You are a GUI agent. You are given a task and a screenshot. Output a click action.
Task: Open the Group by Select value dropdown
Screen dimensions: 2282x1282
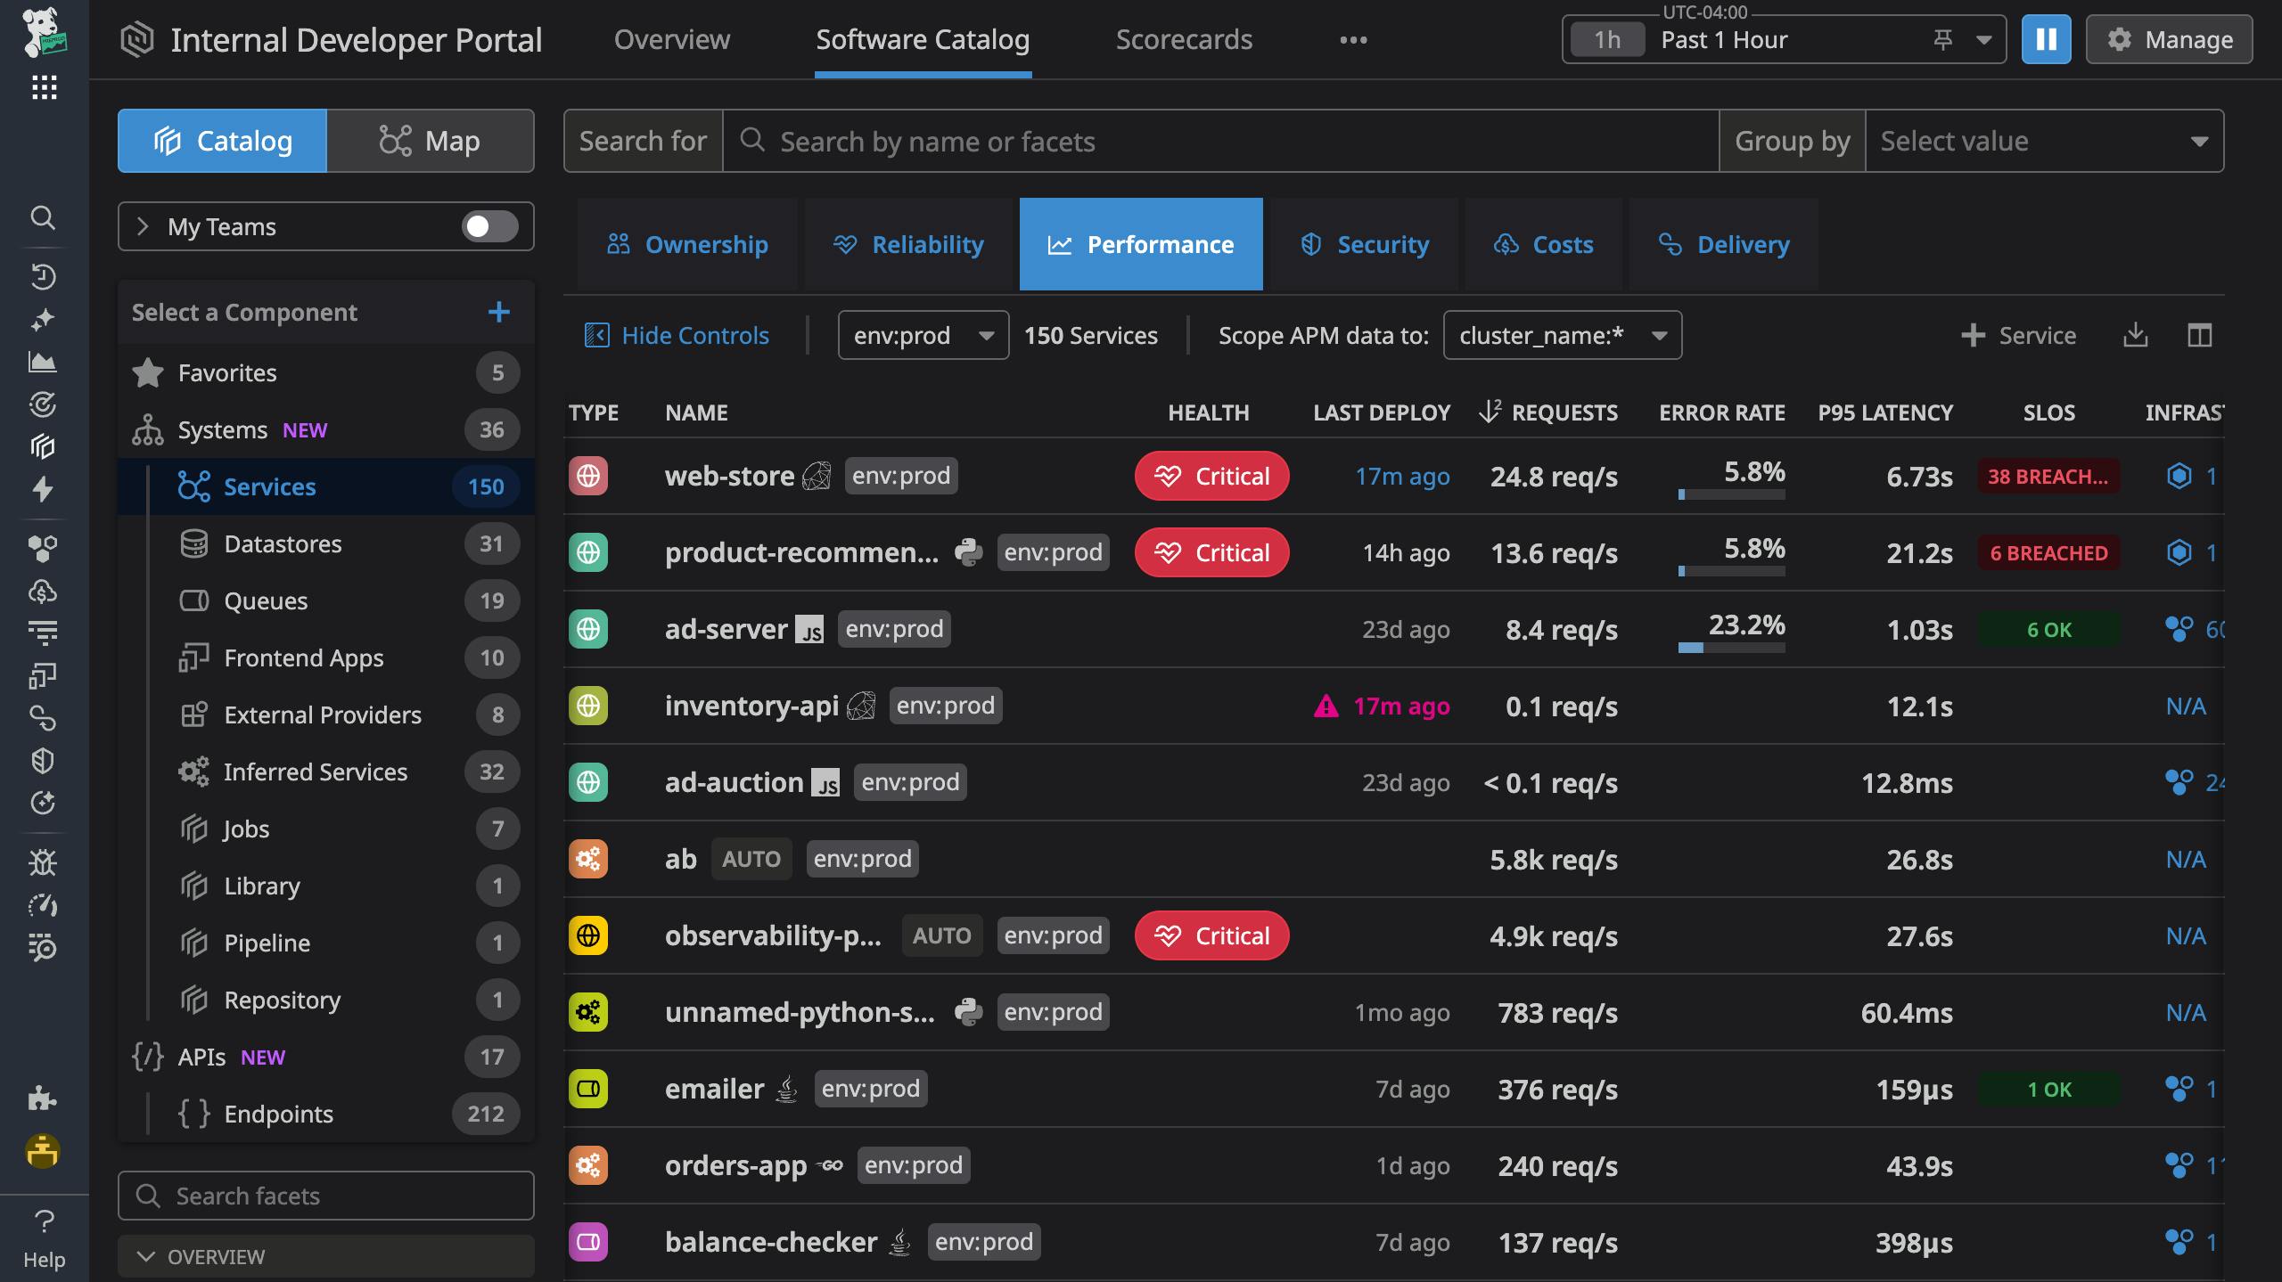pyautogui.click(x=2042, y=140)
